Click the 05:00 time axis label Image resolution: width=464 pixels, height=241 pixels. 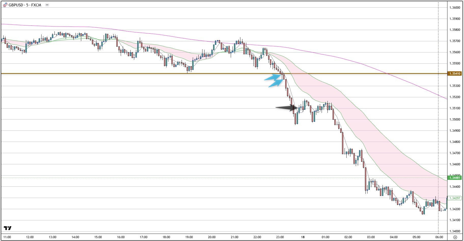[x=416, y=237]
